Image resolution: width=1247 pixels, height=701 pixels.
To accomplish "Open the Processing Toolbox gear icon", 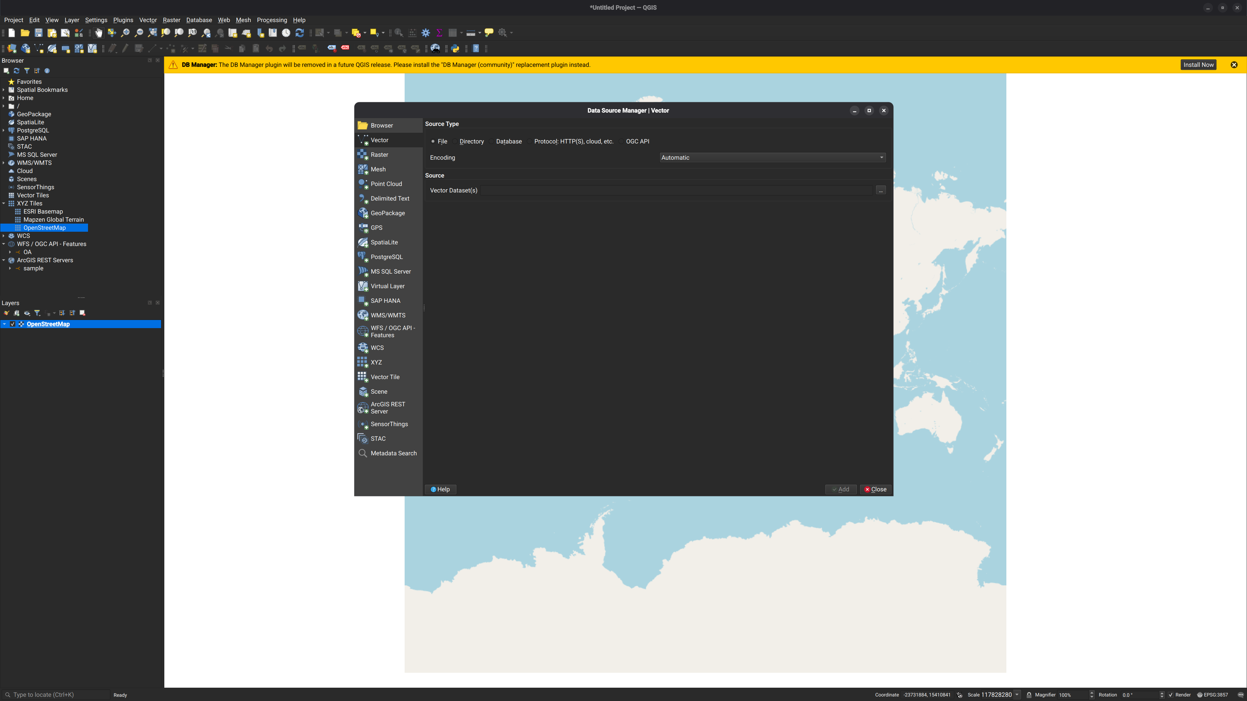I will point(426,33).
